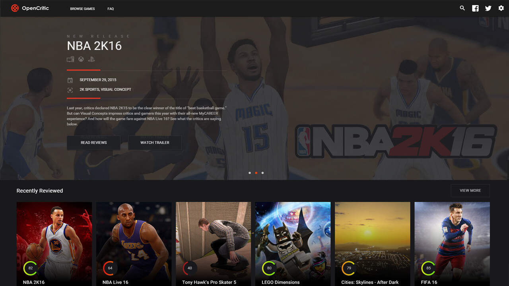Image resolution: width=509 pixels, height=286 pixels.
Task: Click the calendar icon beside September 29, 2015
Action: [x=70, y=80]
